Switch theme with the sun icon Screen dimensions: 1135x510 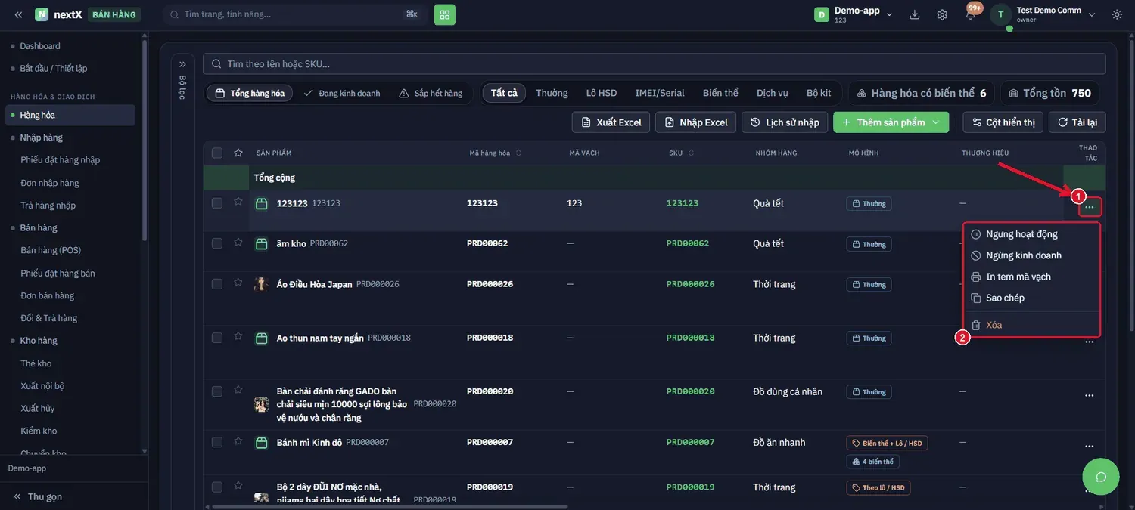click(1117, 14)
